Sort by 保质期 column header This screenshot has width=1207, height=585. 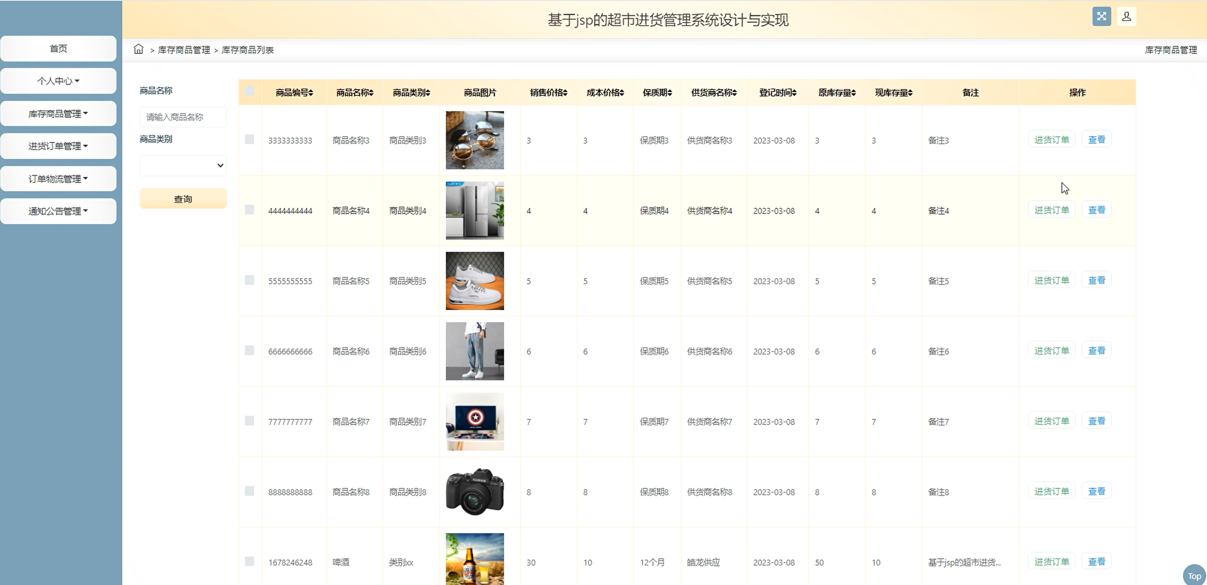coord(657,93)
